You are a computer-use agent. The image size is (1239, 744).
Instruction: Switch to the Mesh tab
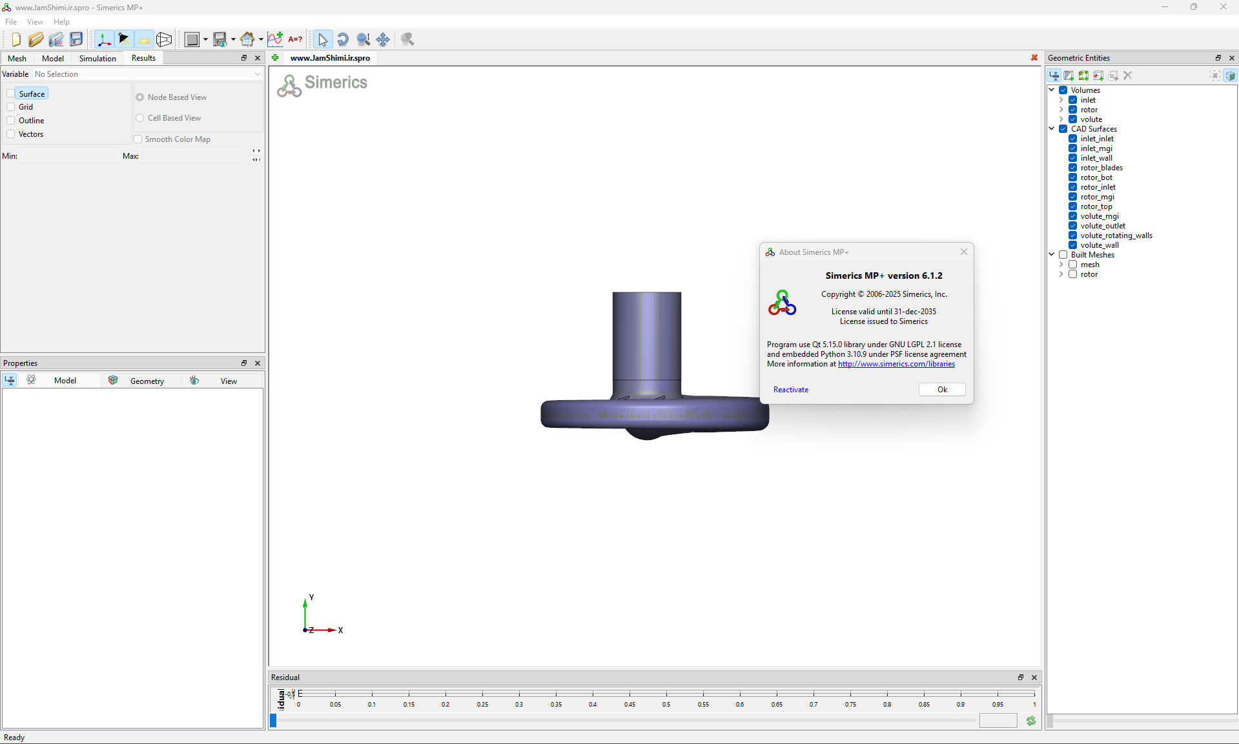17,58
